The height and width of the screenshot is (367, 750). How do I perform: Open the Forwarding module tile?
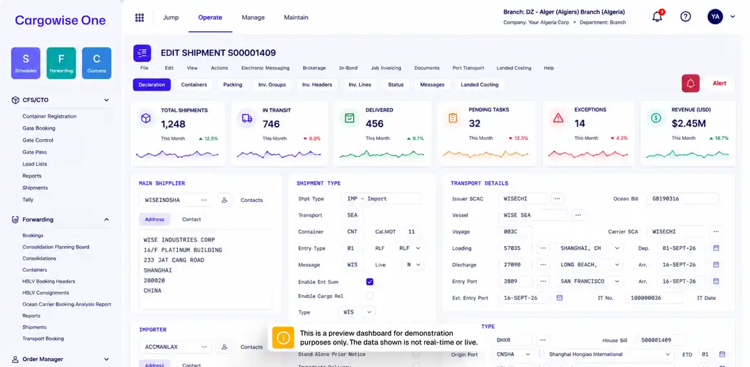[61, 63]
